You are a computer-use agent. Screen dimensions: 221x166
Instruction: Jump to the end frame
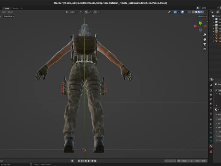[95, 161]
